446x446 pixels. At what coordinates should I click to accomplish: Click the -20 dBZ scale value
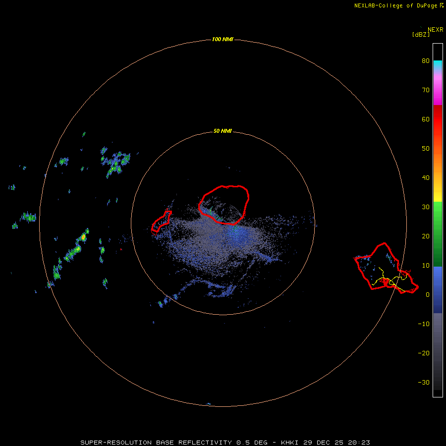point(424,353)
